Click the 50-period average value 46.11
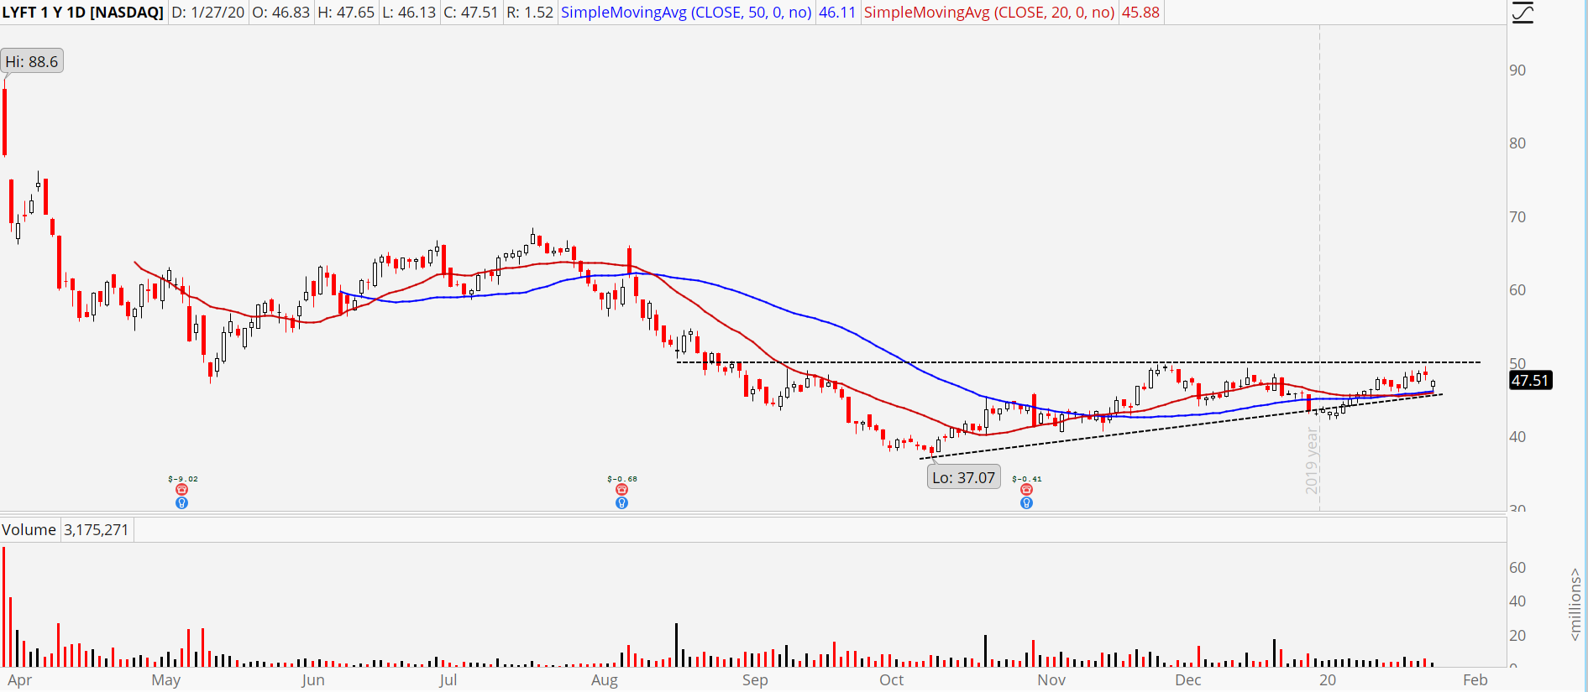 (837, 13)
